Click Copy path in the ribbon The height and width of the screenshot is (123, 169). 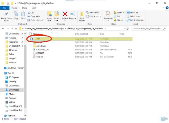(33, 16)
